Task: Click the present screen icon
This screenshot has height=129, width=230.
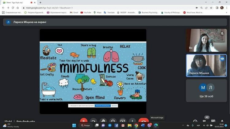Action: 123,121
